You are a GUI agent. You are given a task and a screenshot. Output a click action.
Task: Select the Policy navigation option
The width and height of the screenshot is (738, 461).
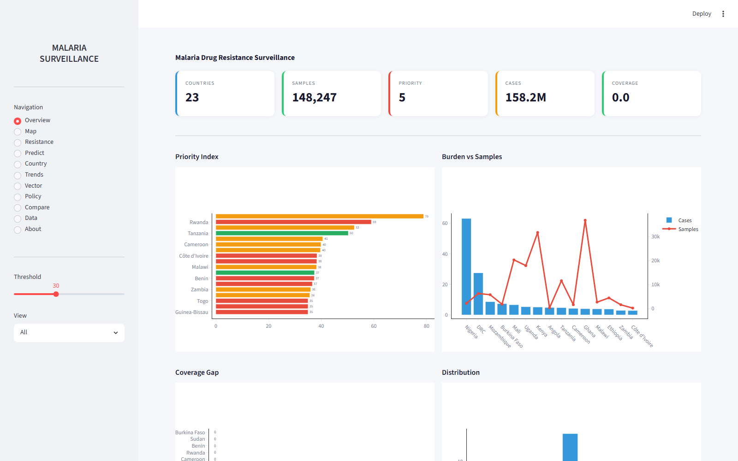coord(28,196)
